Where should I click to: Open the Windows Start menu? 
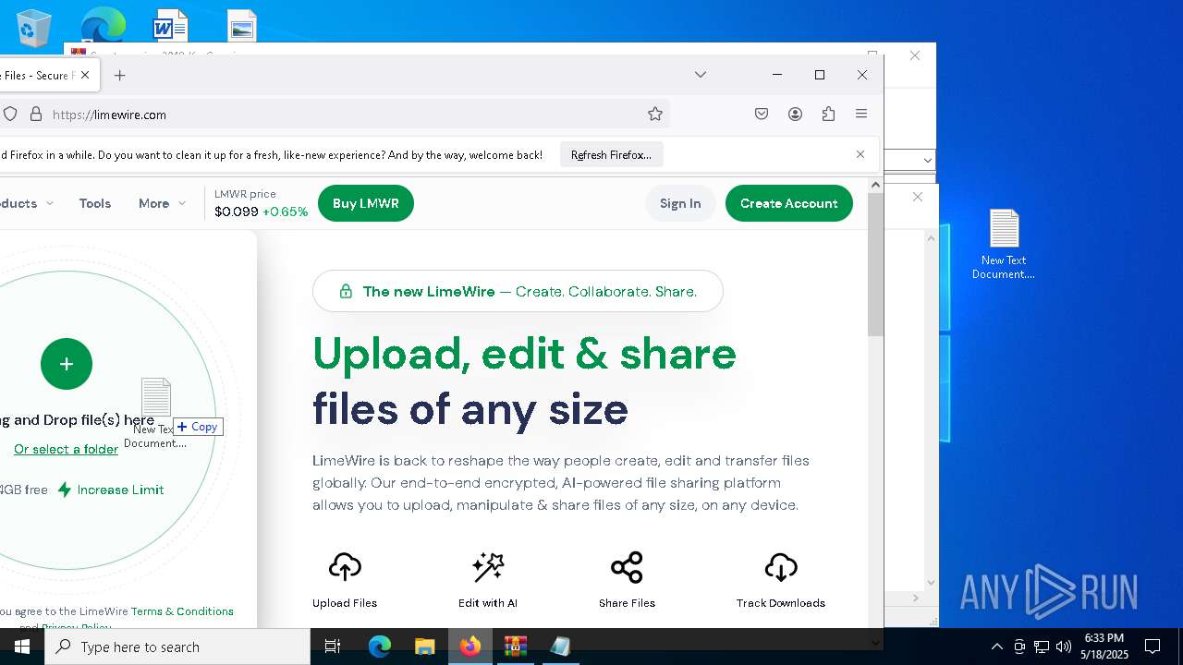(x=22, y=647)
